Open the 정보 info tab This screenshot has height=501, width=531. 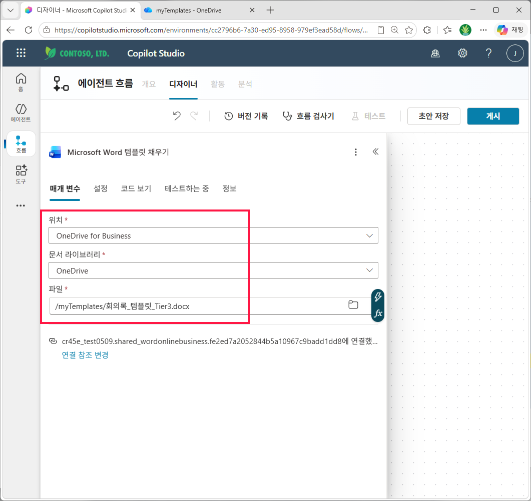tap(229, 188)
